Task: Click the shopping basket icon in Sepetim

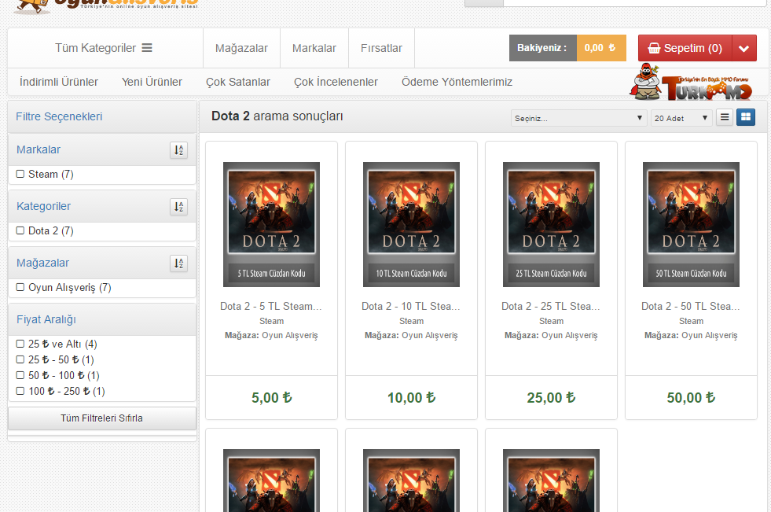Action: [654, 48]
